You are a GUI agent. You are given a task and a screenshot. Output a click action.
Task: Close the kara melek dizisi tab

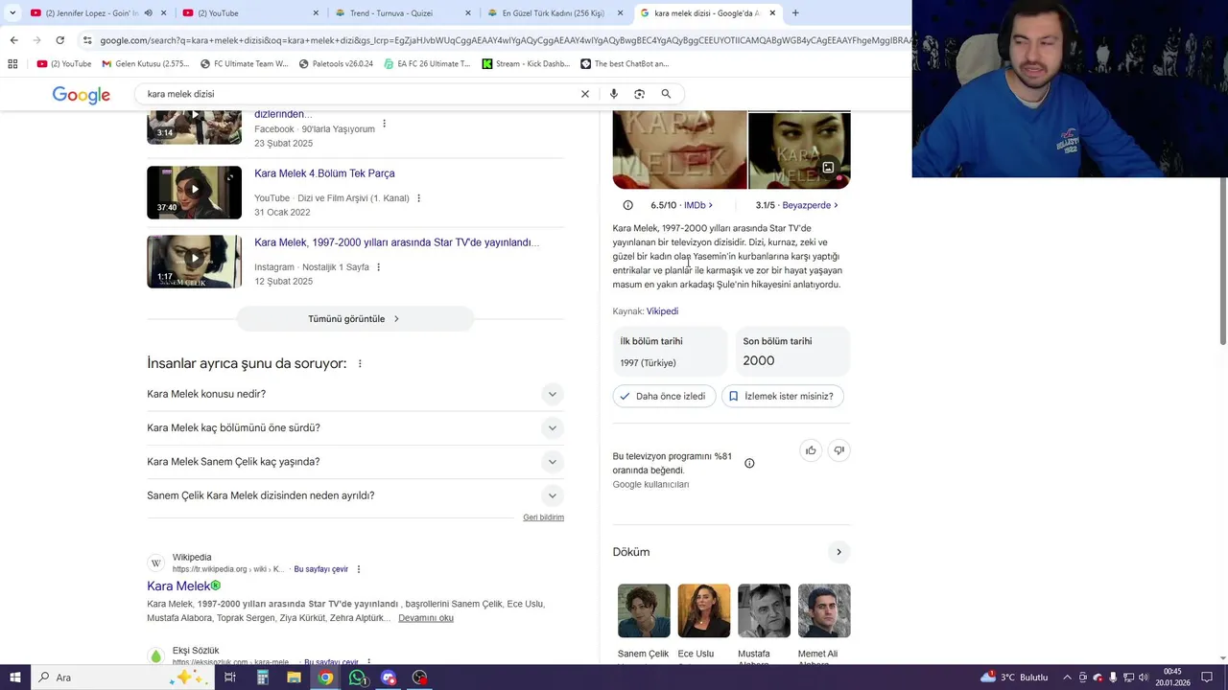click(x=772, y=13)
